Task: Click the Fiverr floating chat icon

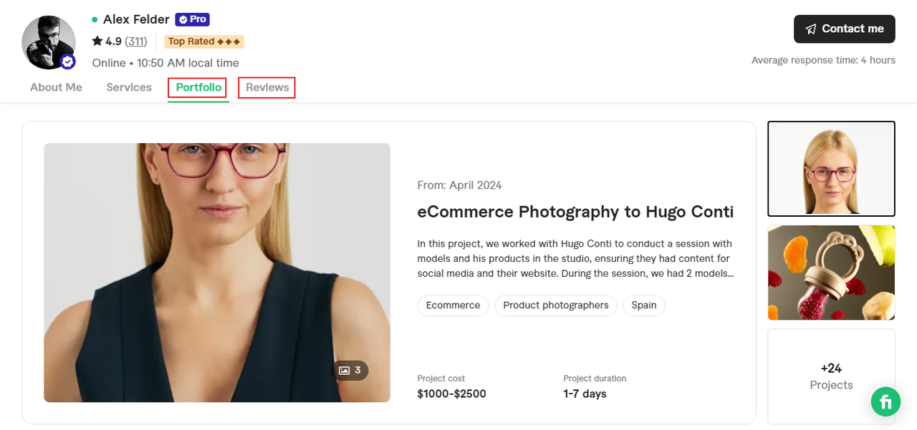Action: click(885, 401)
